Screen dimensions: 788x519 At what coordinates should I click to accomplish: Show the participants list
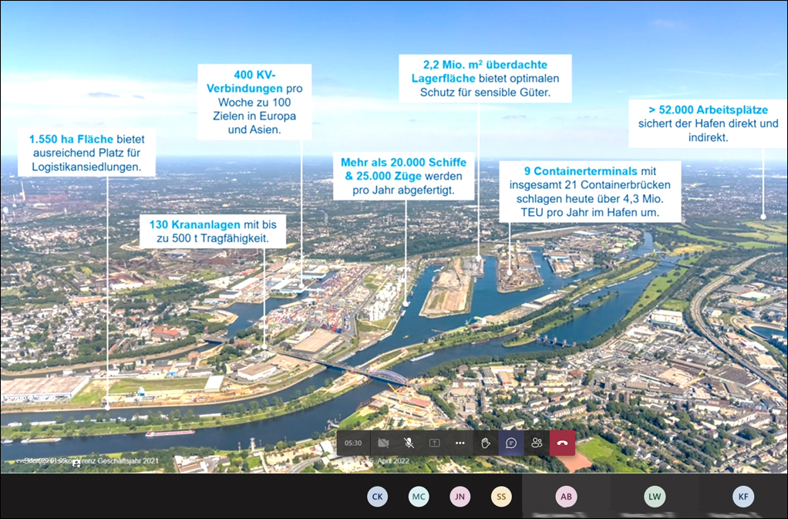537,443
